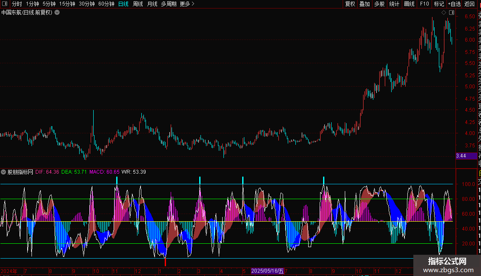This screenshot has height=276, width=481.
Task: Open the 画线 drawing tools
Action: pyautogui.click(x=409, y=4)
